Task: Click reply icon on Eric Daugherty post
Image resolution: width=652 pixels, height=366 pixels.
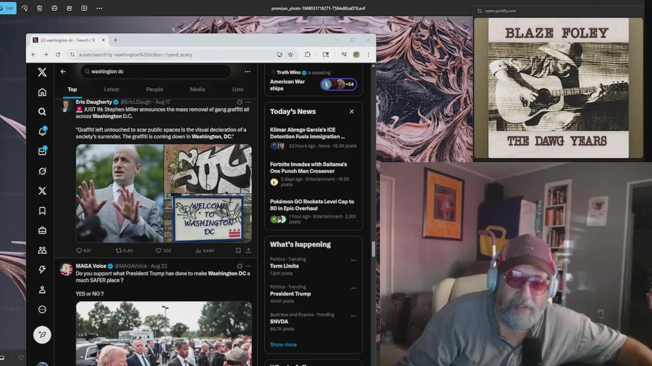Action: tap(79, 251)
